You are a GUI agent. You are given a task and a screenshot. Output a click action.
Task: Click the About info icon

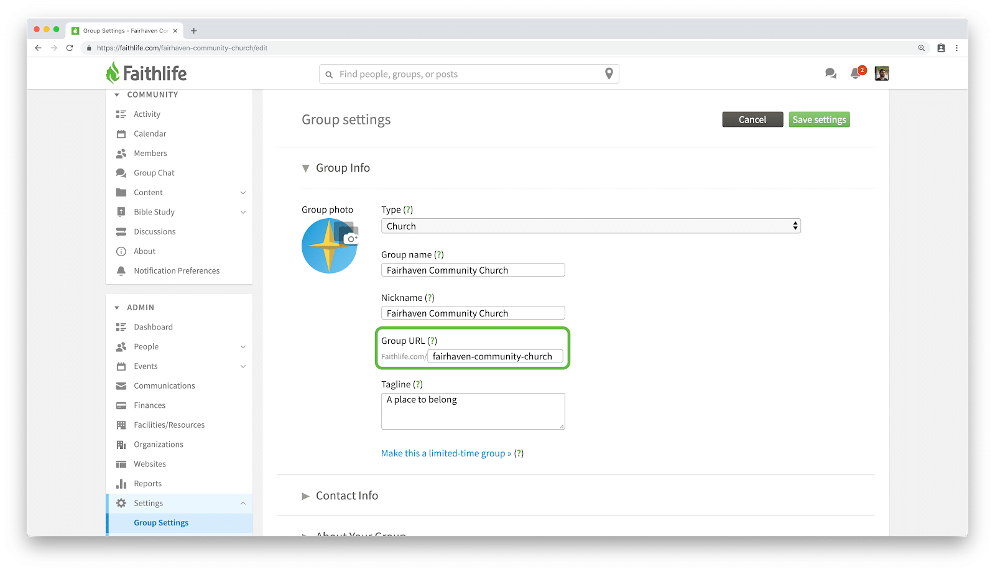(121, 251)
